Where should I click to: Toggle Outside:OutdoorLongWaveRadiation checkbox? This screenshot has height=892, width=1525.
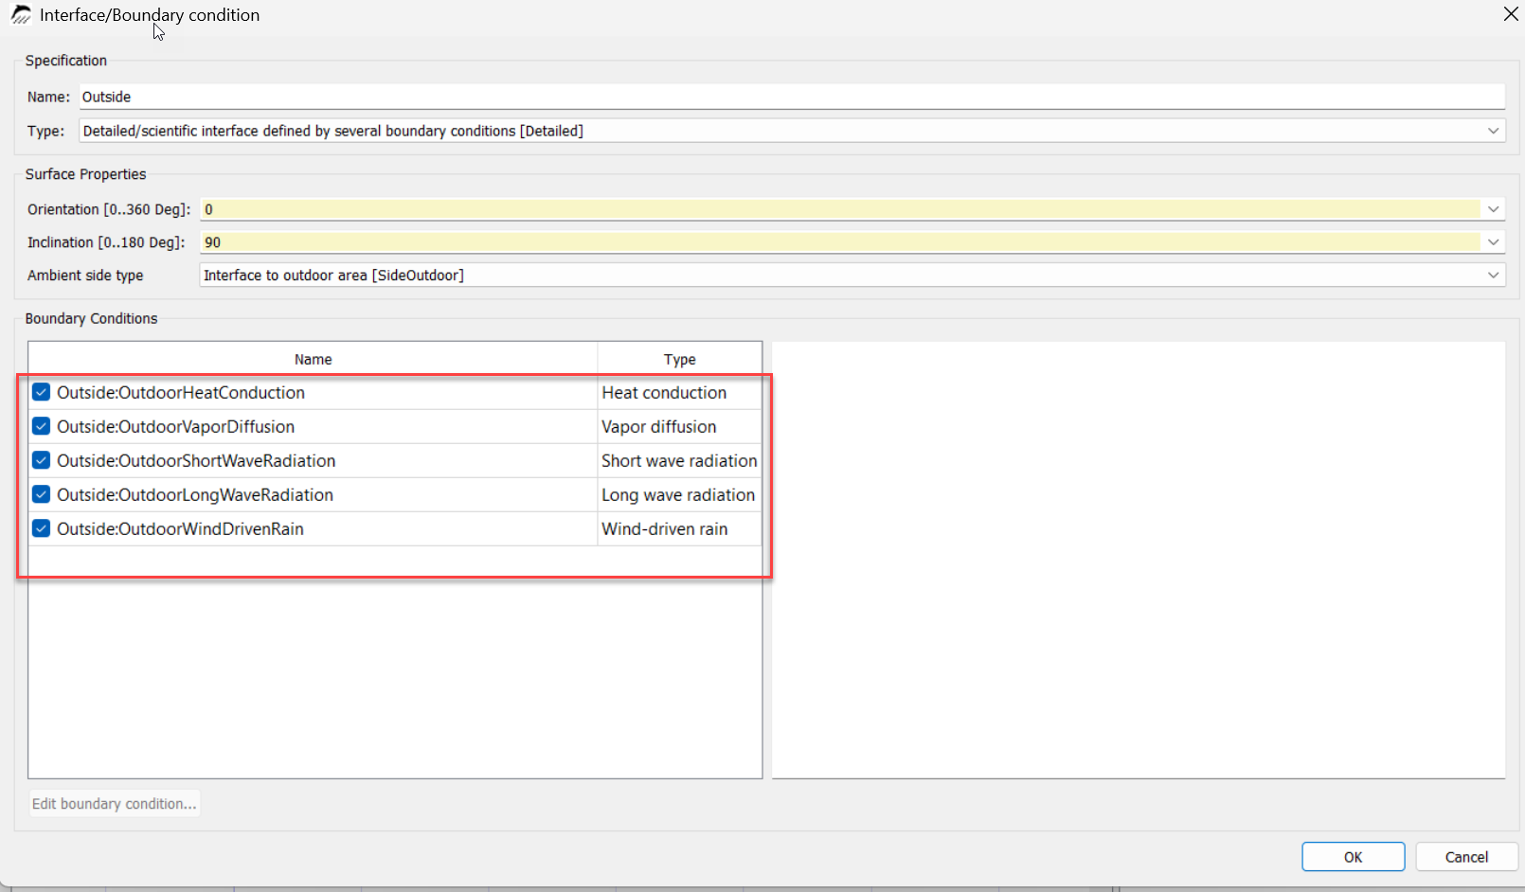(x=41, y=494)
